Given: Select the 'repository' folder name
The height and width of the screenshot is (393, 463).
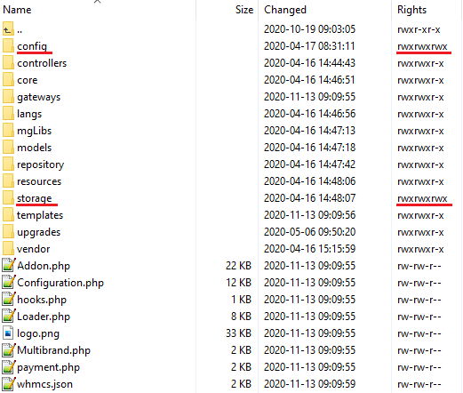Looking at the screenshot, I should [40, 165].
